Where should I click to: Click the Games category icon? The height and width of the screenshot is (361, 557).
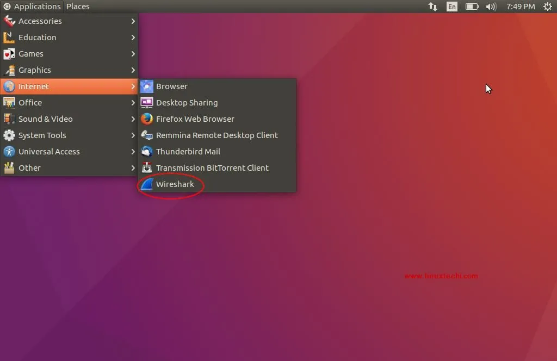[x=8, y=53]
